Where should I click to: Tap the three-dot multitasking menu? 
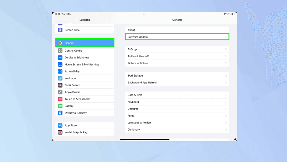point(145,14)
